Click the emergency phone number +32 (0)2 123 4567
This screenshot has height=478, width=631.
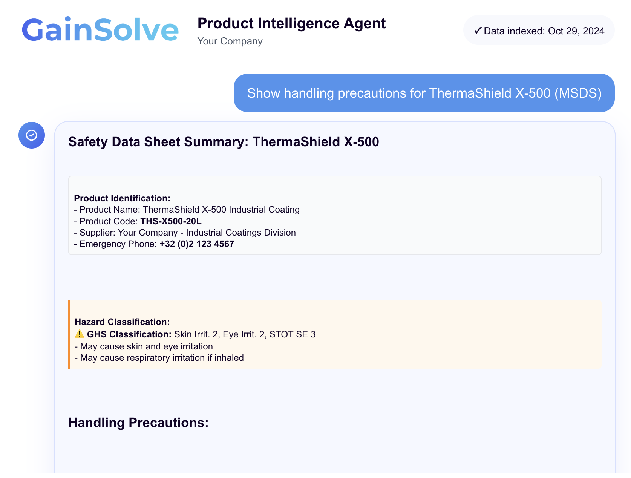(196, 244)
